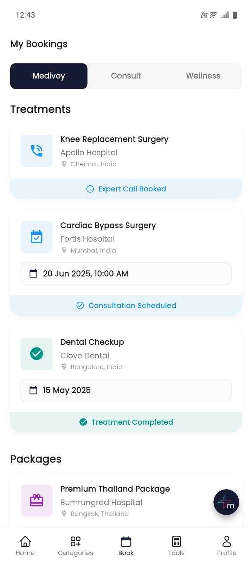Select the Medivoy tab
This screenshot has height=564, width=252.
point(49,76)
